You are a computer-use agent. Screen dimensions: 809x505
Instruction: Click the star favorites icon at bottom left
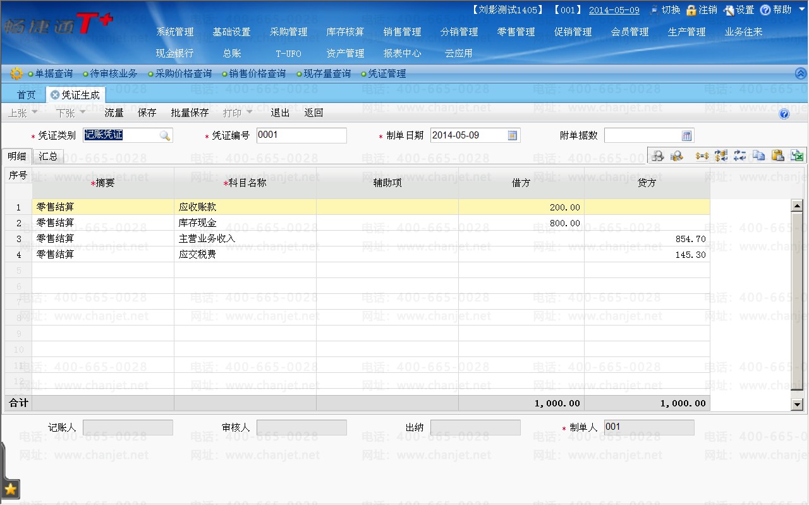pyautogui.click(x=11, y=489)
